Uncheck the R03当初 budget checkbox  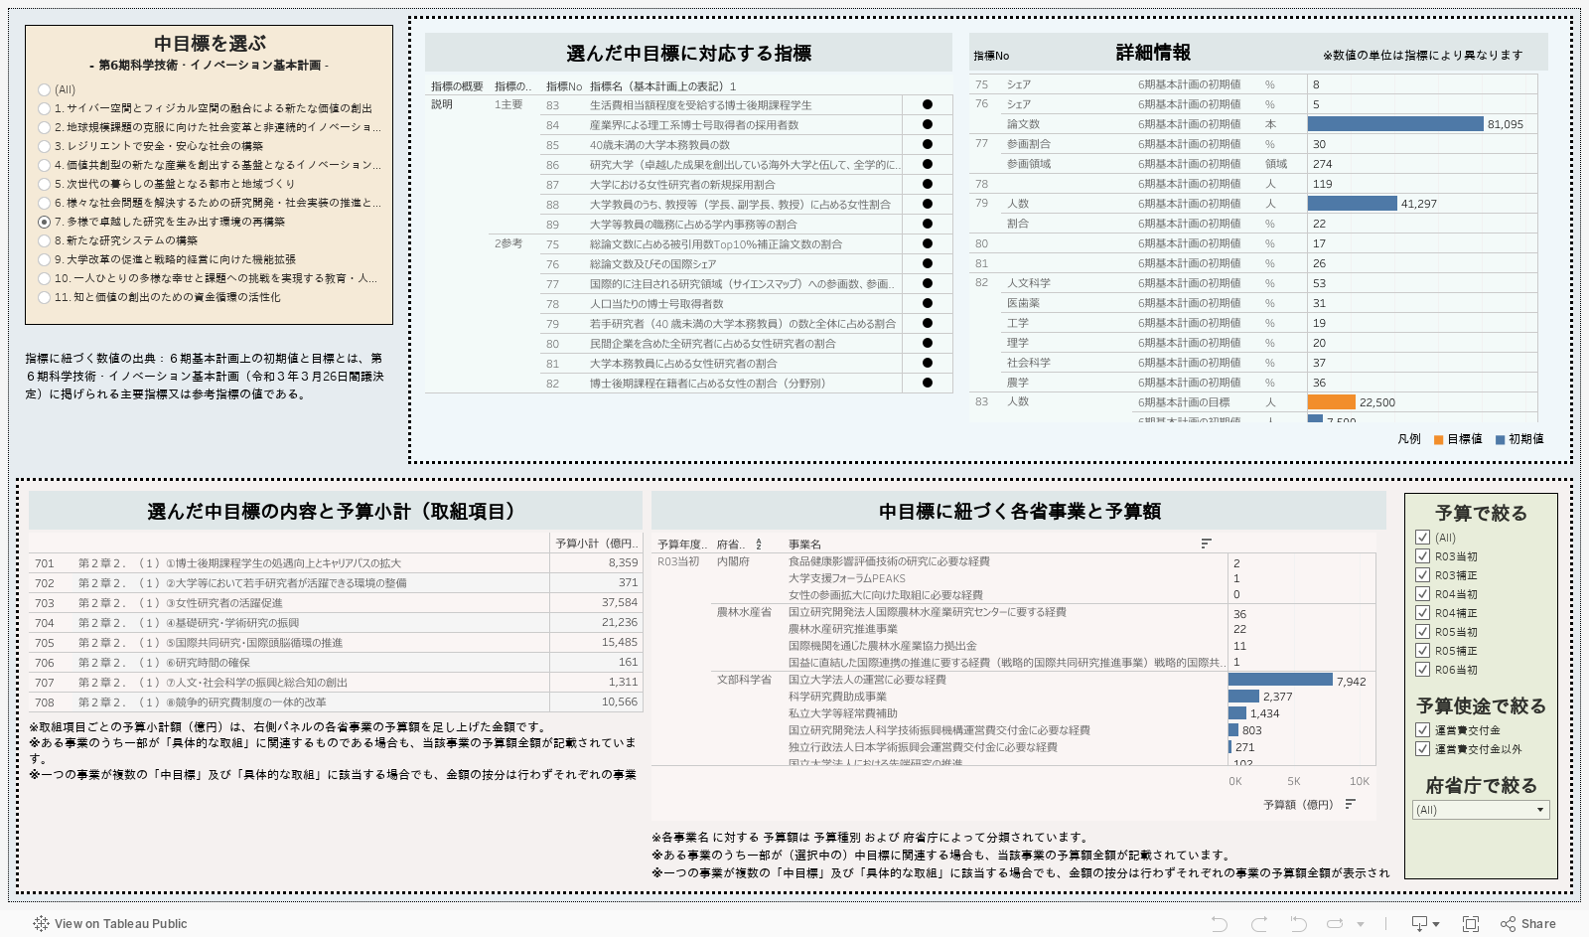click(1422, 556)
